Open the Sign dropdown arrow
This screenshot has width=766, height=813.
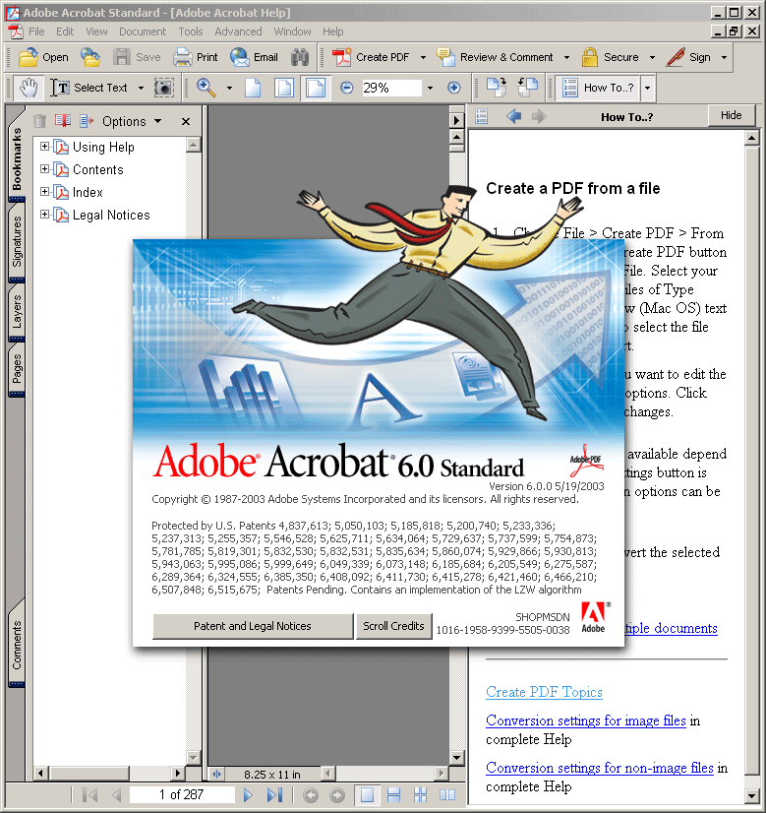click(x=724, y=57)
